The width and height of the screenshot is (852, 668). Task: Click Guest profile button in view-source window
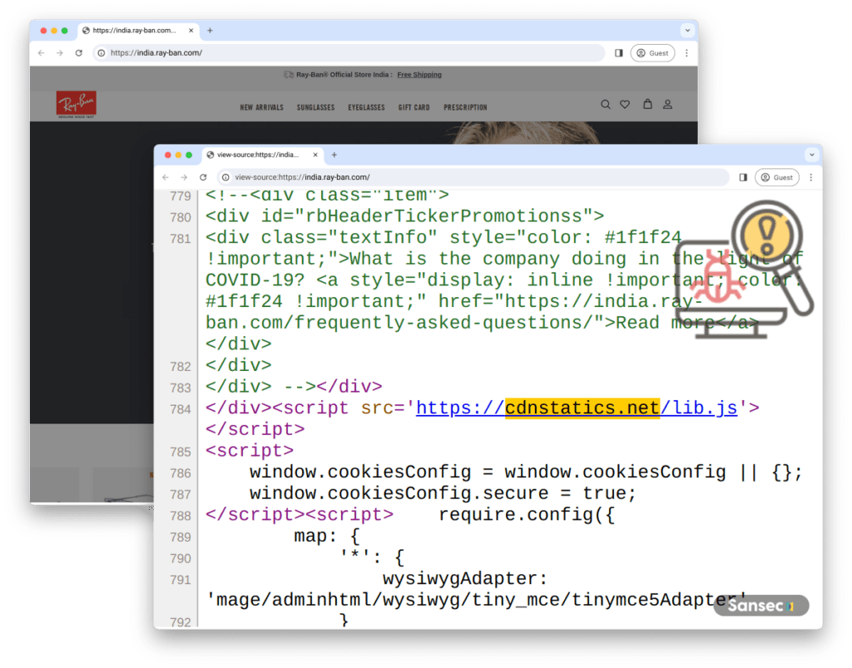777,177
